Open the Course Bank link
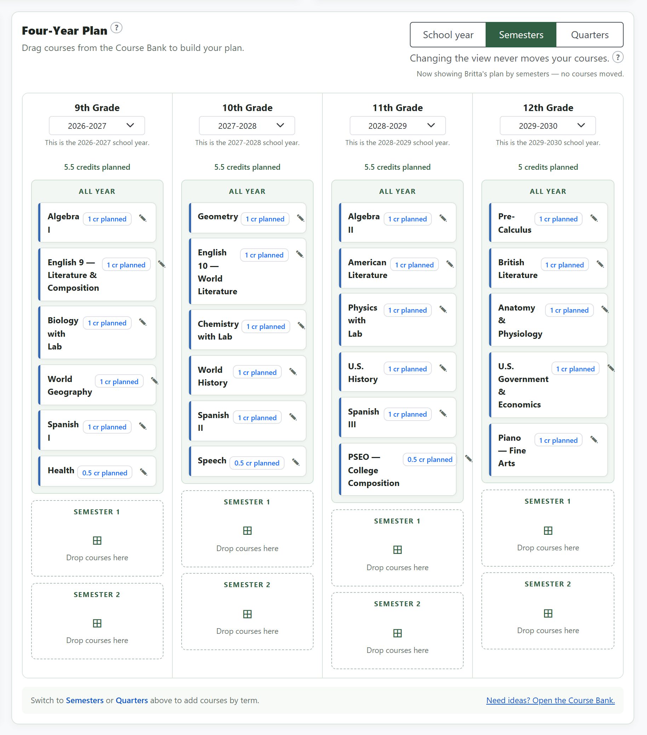The width and height of the screenshot is (647, 735). click(x=550, y=700)
